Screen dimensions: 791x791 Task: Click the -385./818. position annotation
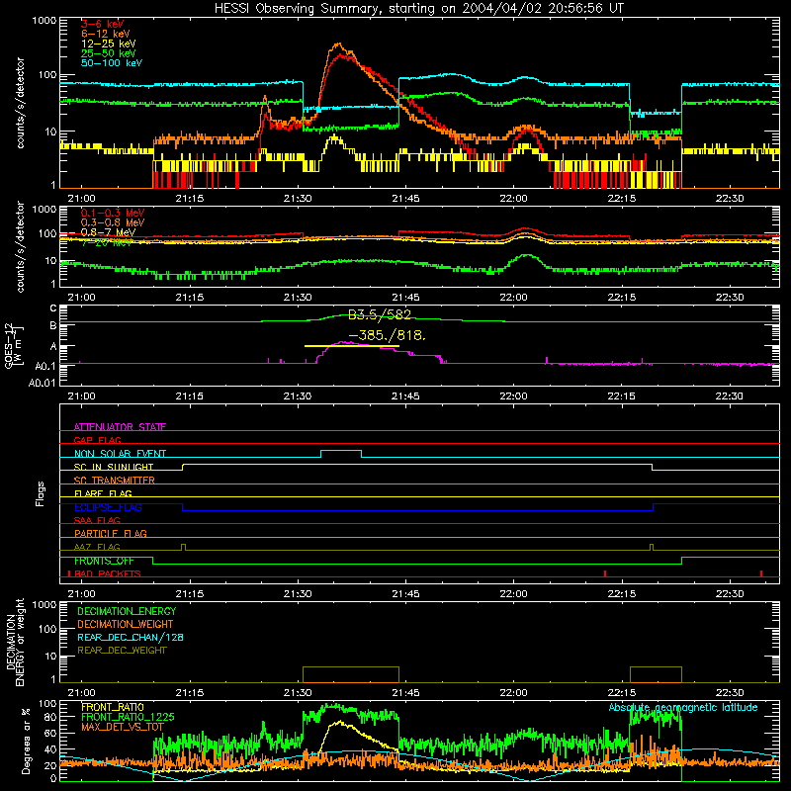click(387, 335)
